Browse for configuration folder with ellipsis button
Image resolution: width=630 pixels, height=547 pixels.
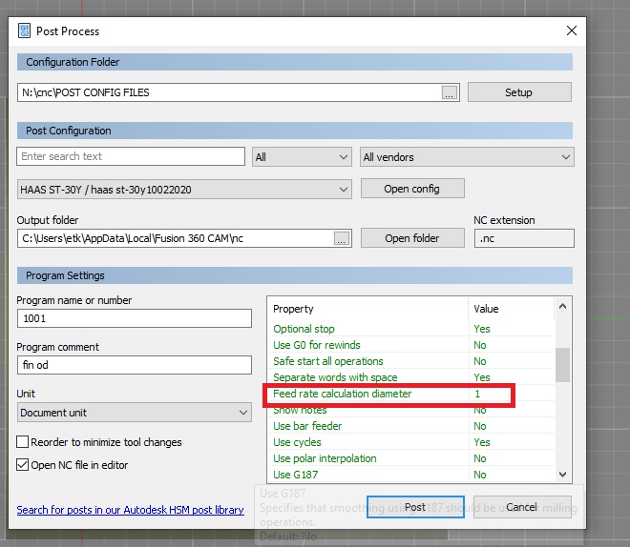point(451,92)
